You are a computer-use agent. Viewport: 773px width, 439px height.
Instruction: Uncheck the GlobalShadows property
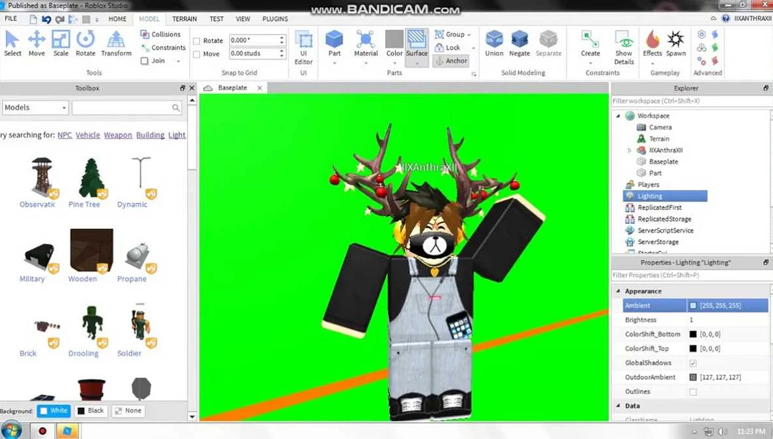point(693,363)
